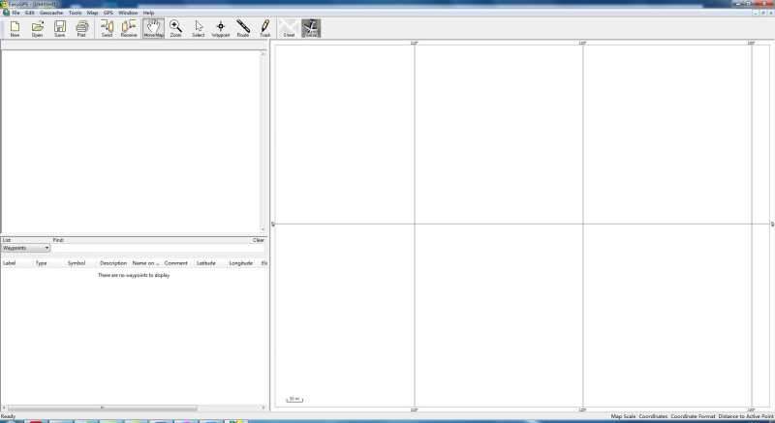Click the Print toolbar icon
Viewport: 775px width, 423px height.
tap(82, 28)
